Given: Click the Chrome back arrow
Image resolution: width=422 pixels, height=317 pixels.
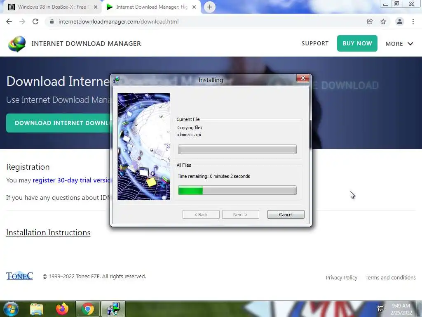Looking at the screenshot, I should pyautogui.click(x=9, y=21).
